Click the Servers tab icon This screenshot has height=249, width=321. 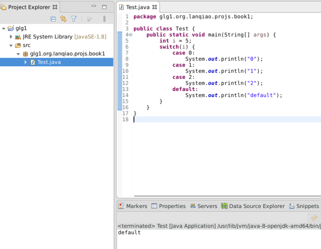pos(193,206)
